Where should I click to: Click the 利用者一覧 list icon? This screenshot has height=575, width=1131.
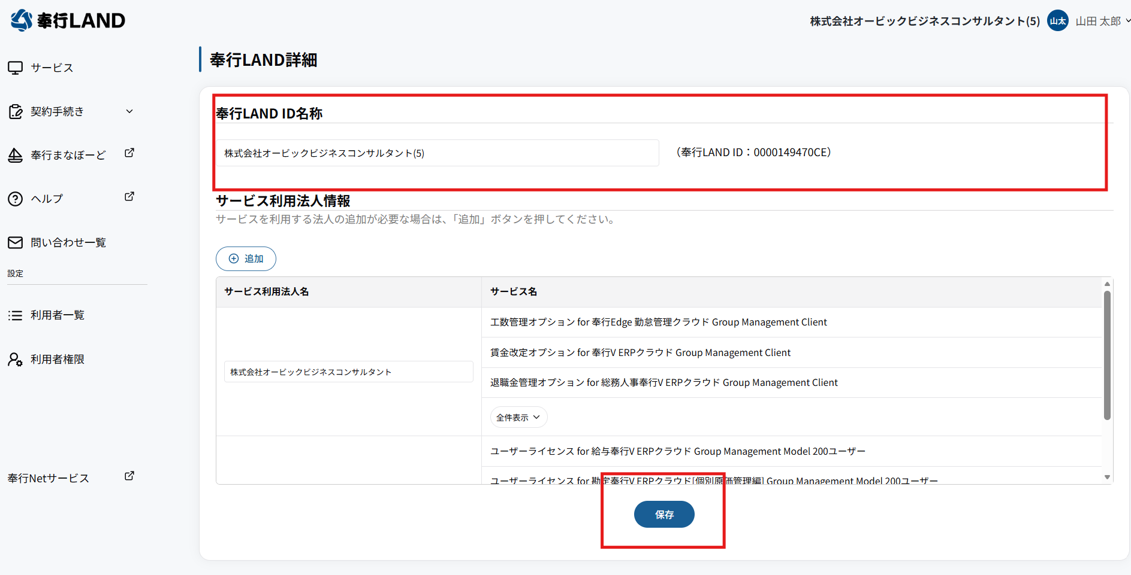tap(16, 315)
